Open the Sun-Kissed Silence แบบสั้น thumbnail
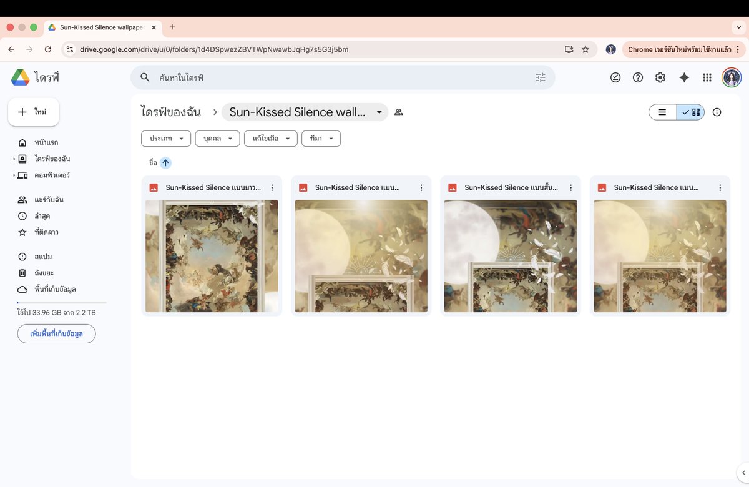Viewport: 749px width, 487px height. (x=511, y=256)
